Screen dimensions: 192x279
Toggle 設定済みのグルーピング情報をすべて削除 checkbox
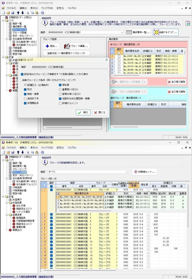point(22,74)
